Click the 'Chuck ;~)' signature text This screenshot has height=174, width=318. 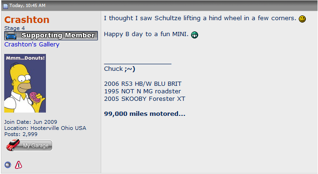(x=119, y=69)
